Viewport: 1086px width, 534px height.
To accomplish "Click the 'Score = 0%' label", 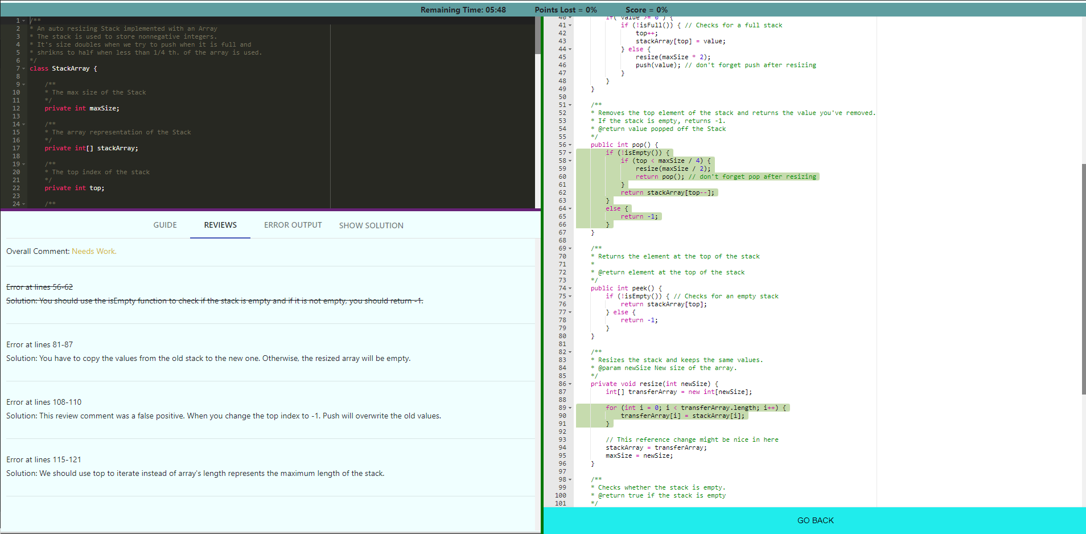I will point(647,10).
